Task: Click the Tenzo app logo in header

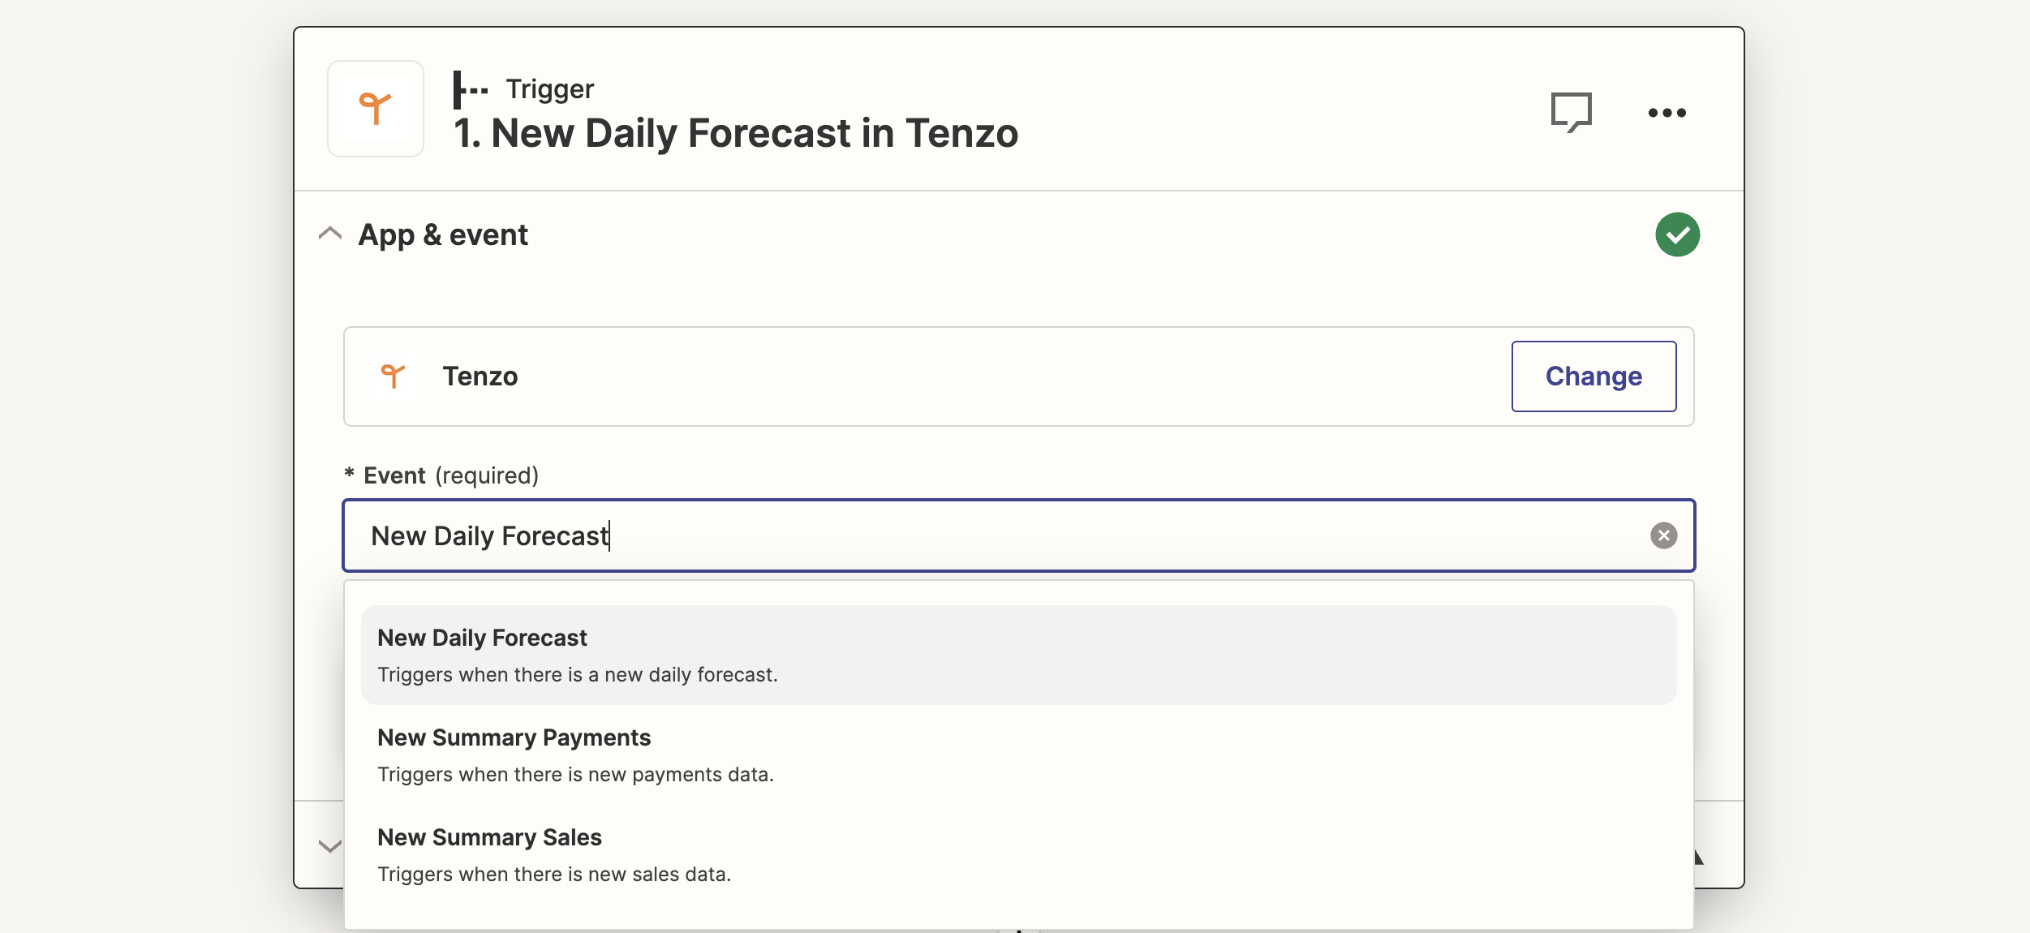Action: [x=376, y=109]
